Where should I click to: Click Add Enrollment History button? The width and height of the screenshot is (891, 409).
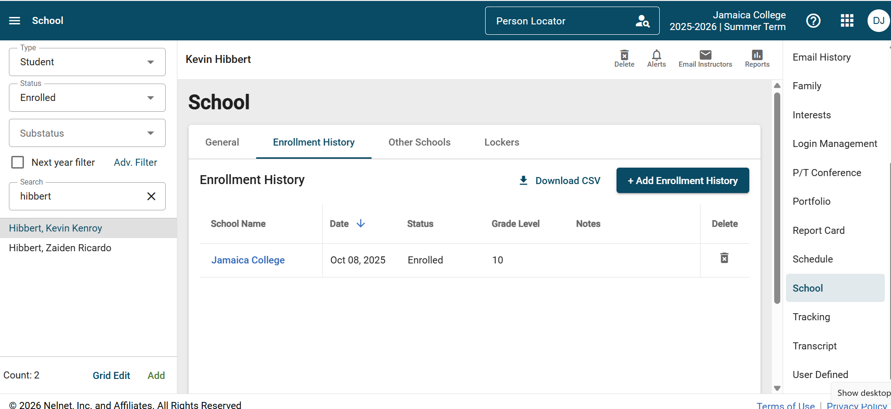point(683,180)
